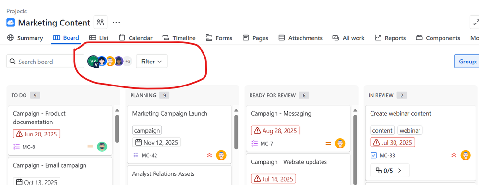This screenshot has height=185, width=479.
Task: Click the high priority icon on MC-42
Action: coord(209,155)
